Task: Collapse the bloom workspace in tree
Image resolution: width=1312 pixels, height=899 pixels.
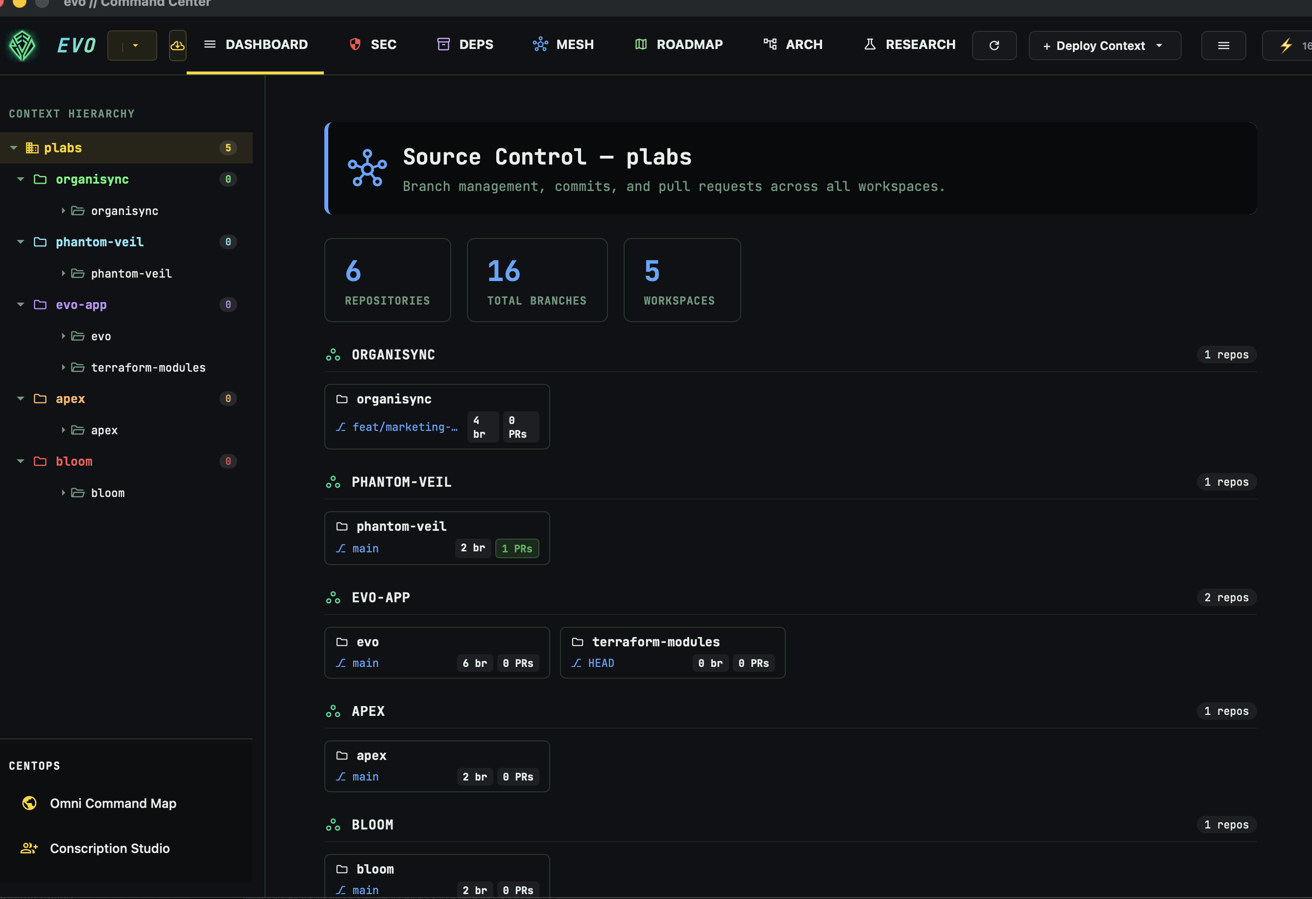Action: [21, 461]
